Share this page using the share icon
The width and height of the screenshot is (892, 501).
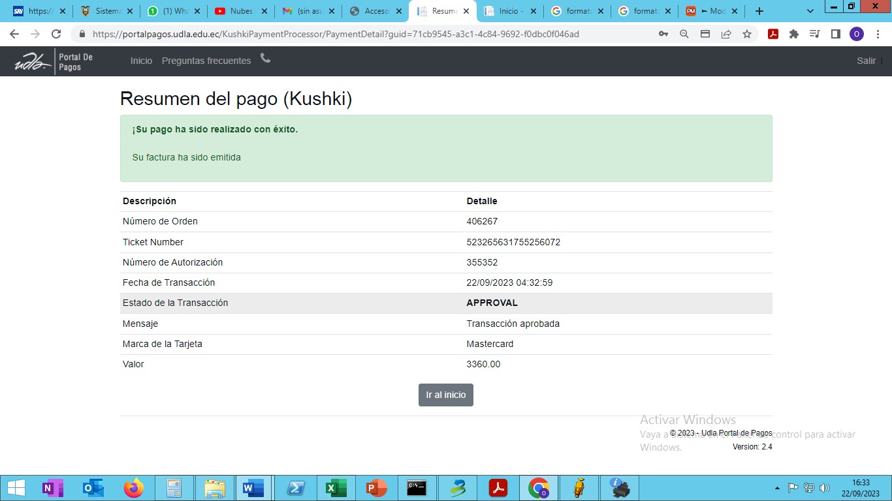point(726,34)
